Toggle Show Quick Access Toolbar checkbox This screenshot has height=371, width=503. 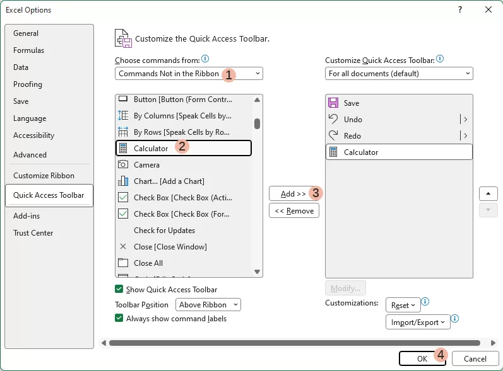[x=119, y=289]
